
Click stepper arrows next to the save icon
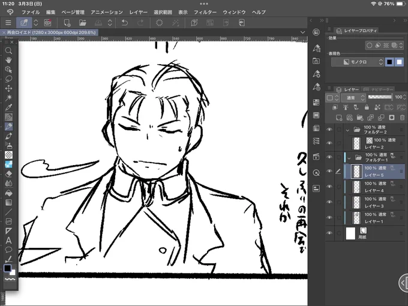point(110,23)
